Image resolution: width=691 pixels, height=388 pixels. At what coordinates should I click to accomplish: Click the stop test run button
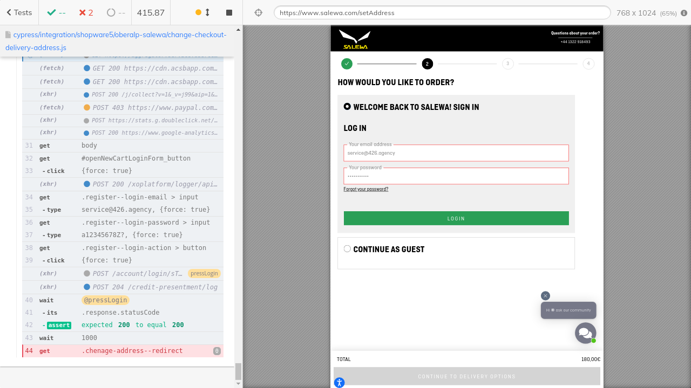(x=229, y=12)
